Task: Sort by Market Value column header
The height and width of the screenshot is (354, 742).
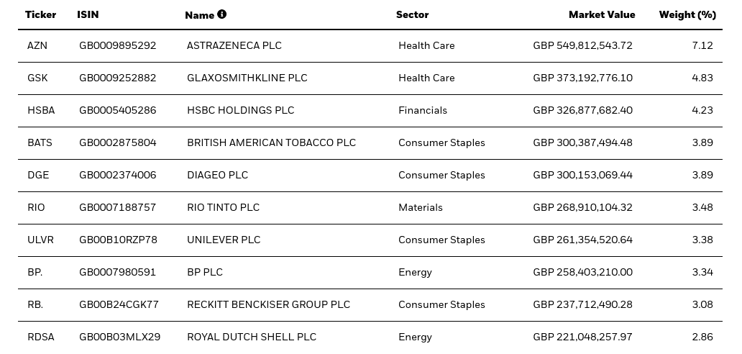Action: pos(602,14)
